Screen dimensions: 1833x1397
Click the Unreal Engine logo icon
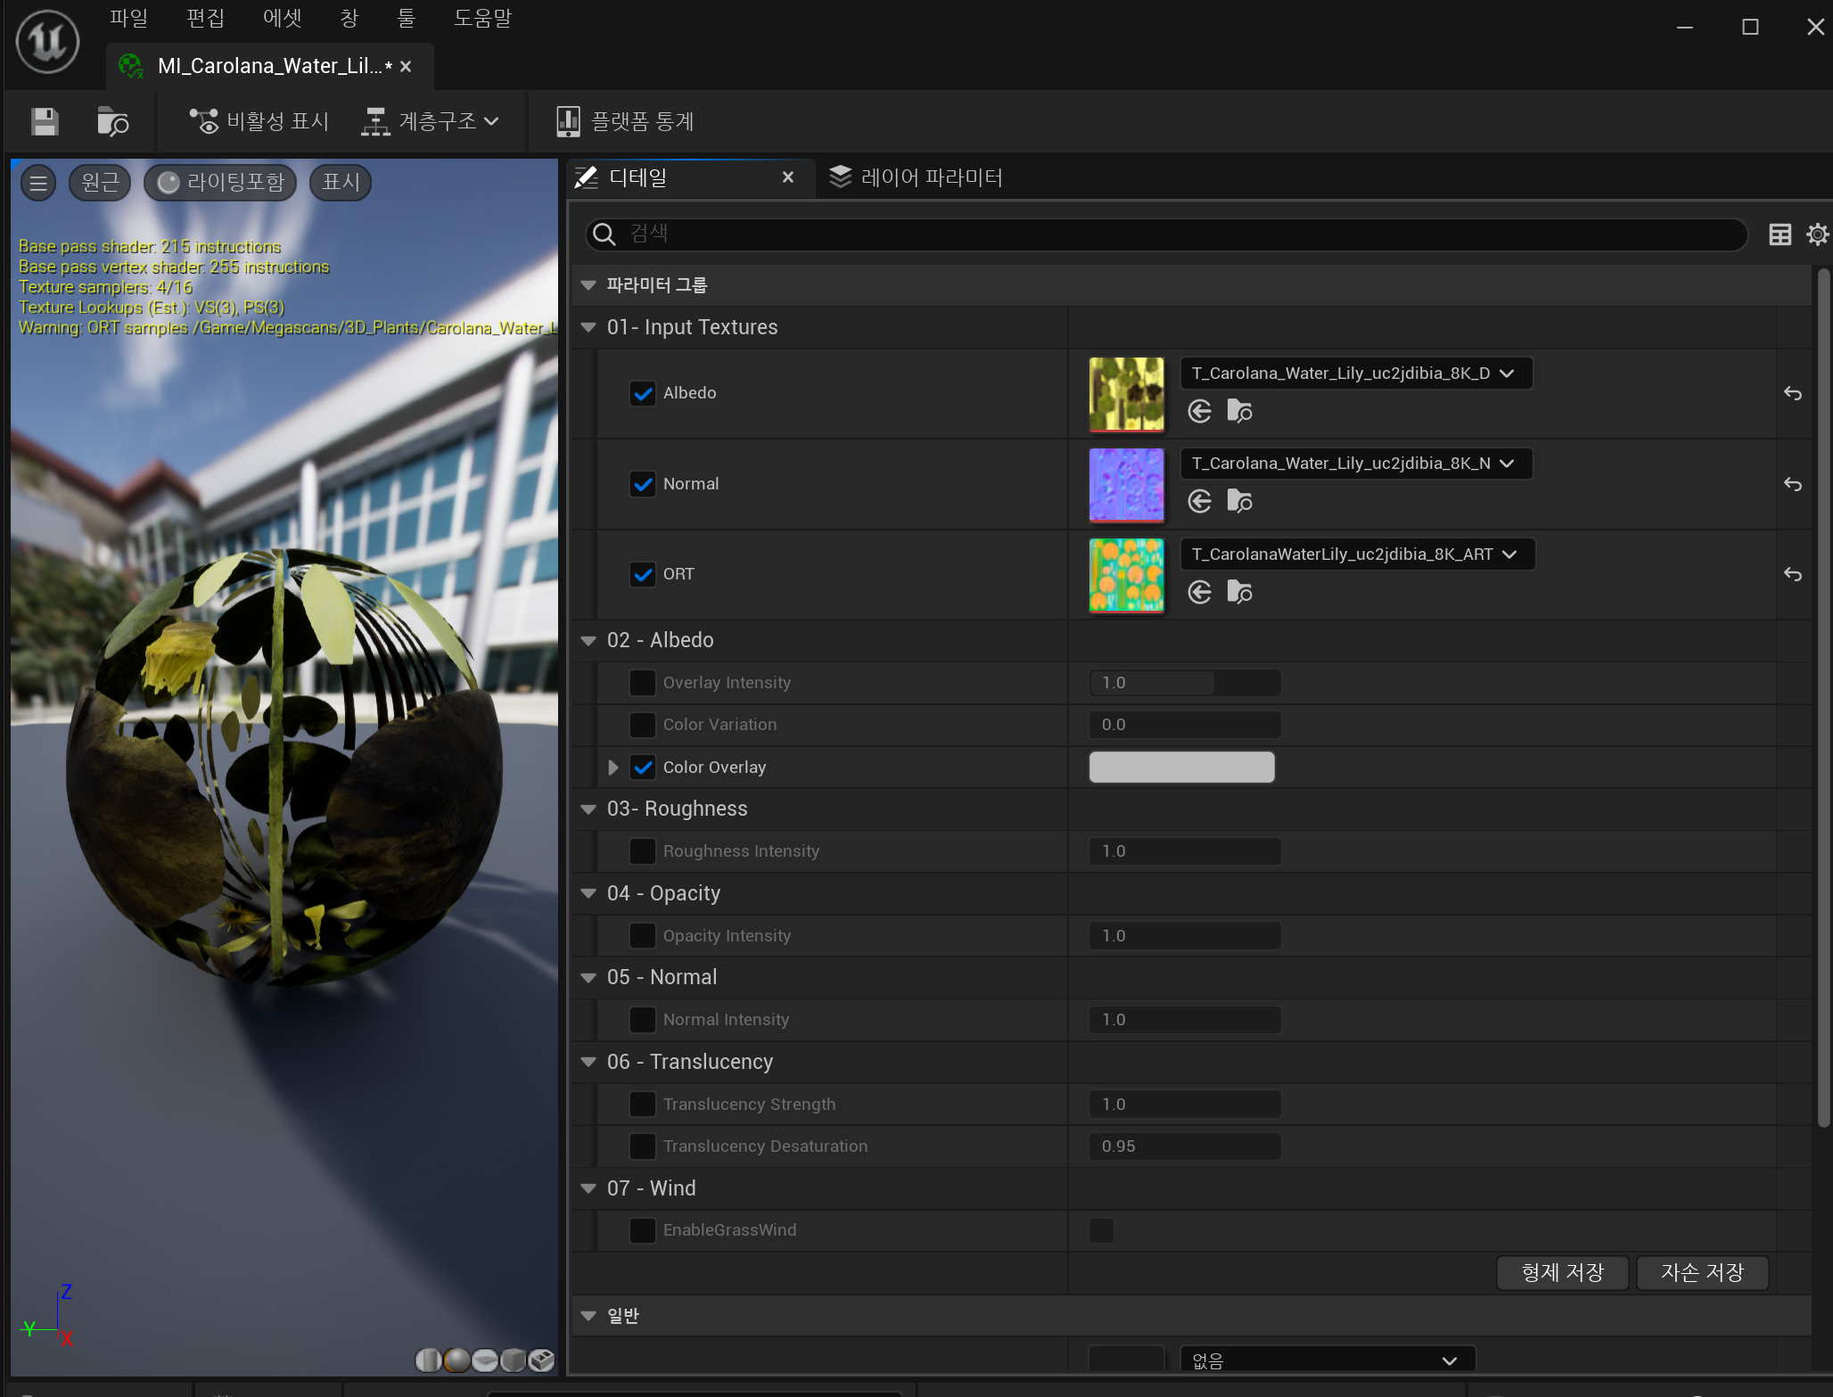click(47, 42)
